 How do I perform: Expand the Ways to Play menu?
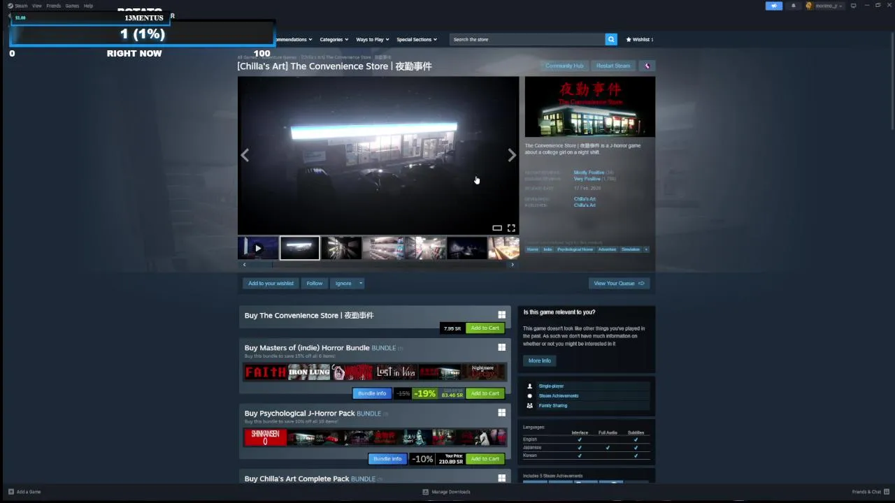pyautogui.click(x=372, y=39)
